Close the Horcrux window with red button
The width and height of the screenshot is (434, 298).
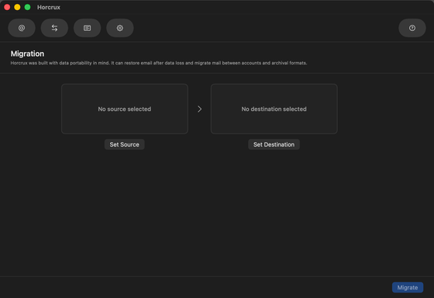click(7, 7)
